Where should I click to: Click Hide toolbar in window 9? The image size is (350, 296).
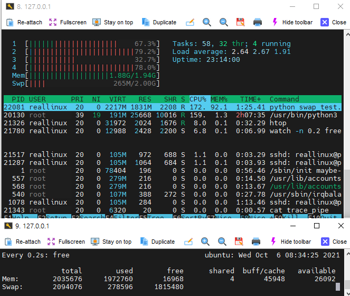coord(291,242)
